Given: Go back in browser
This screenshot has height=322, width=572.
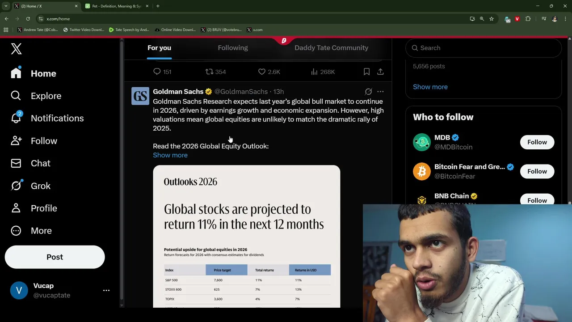Looking at the screenshot, I should pos(6,19).
